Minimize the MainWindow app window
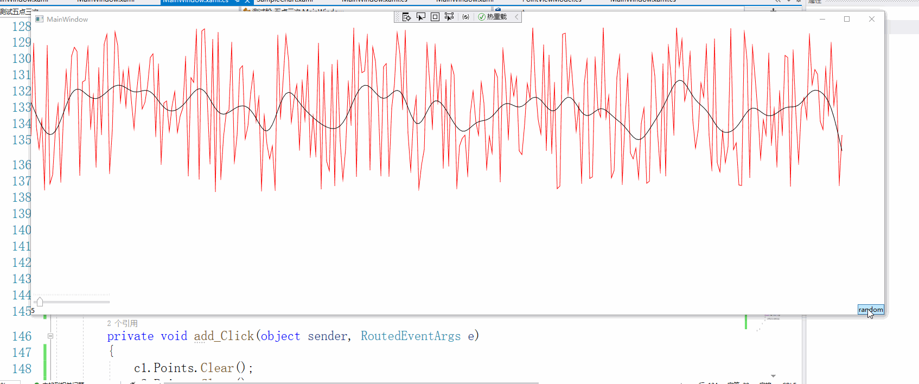 (822, 19)
